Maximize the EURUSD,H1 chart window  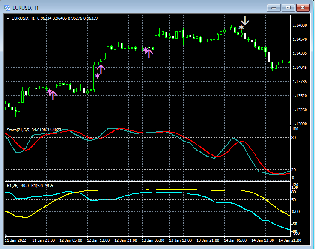point(288,7)
